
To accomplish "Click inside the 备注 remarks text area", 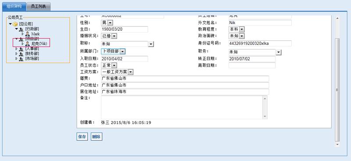I will point(182,107).
